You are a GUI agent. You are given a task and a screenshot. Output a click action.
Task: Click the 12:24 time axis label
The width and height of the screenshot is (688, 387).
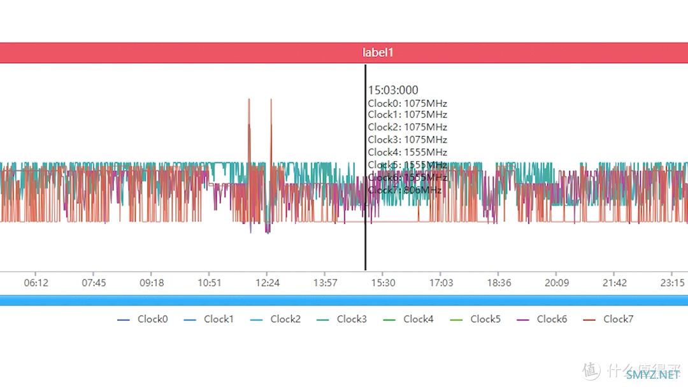[267, 283]
